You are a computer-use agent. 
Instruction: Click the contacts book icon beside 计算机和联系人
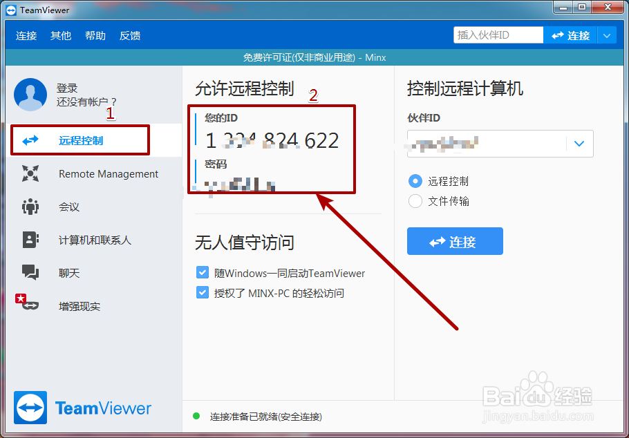click(x=30, y=240)
